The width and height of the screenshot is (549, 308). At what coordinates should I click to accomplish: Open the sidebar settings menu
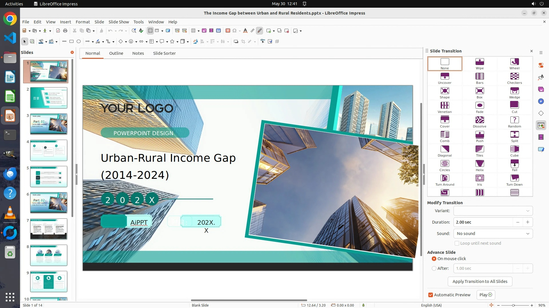click(541, 53)
